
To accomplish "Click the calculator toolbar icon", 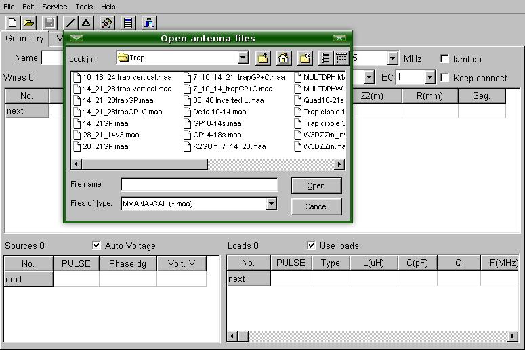I will point(127,23).
